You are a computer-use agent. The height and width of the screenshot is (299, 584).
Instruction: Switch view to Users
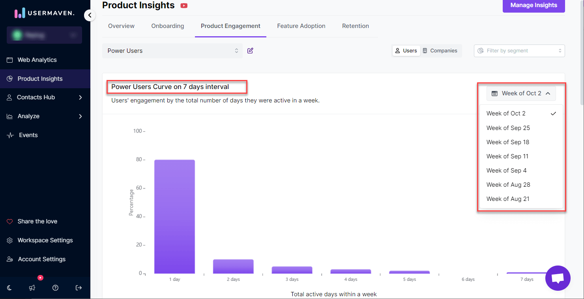point(406,51)
